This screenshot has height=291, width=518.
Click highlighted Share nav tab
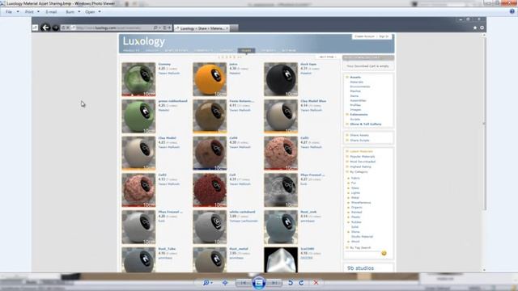pyautogui.click(x=246, y=50)
